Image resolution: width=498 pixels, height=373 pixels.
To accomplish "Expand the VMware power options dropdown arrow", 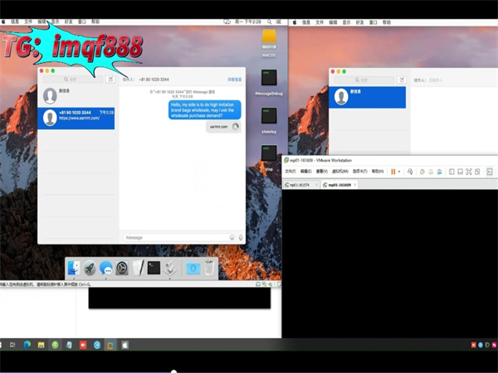I will tap(400, 172).
